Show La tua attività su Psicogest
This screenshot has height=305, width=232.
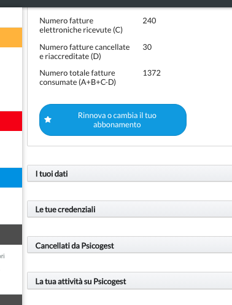point(130,281)
